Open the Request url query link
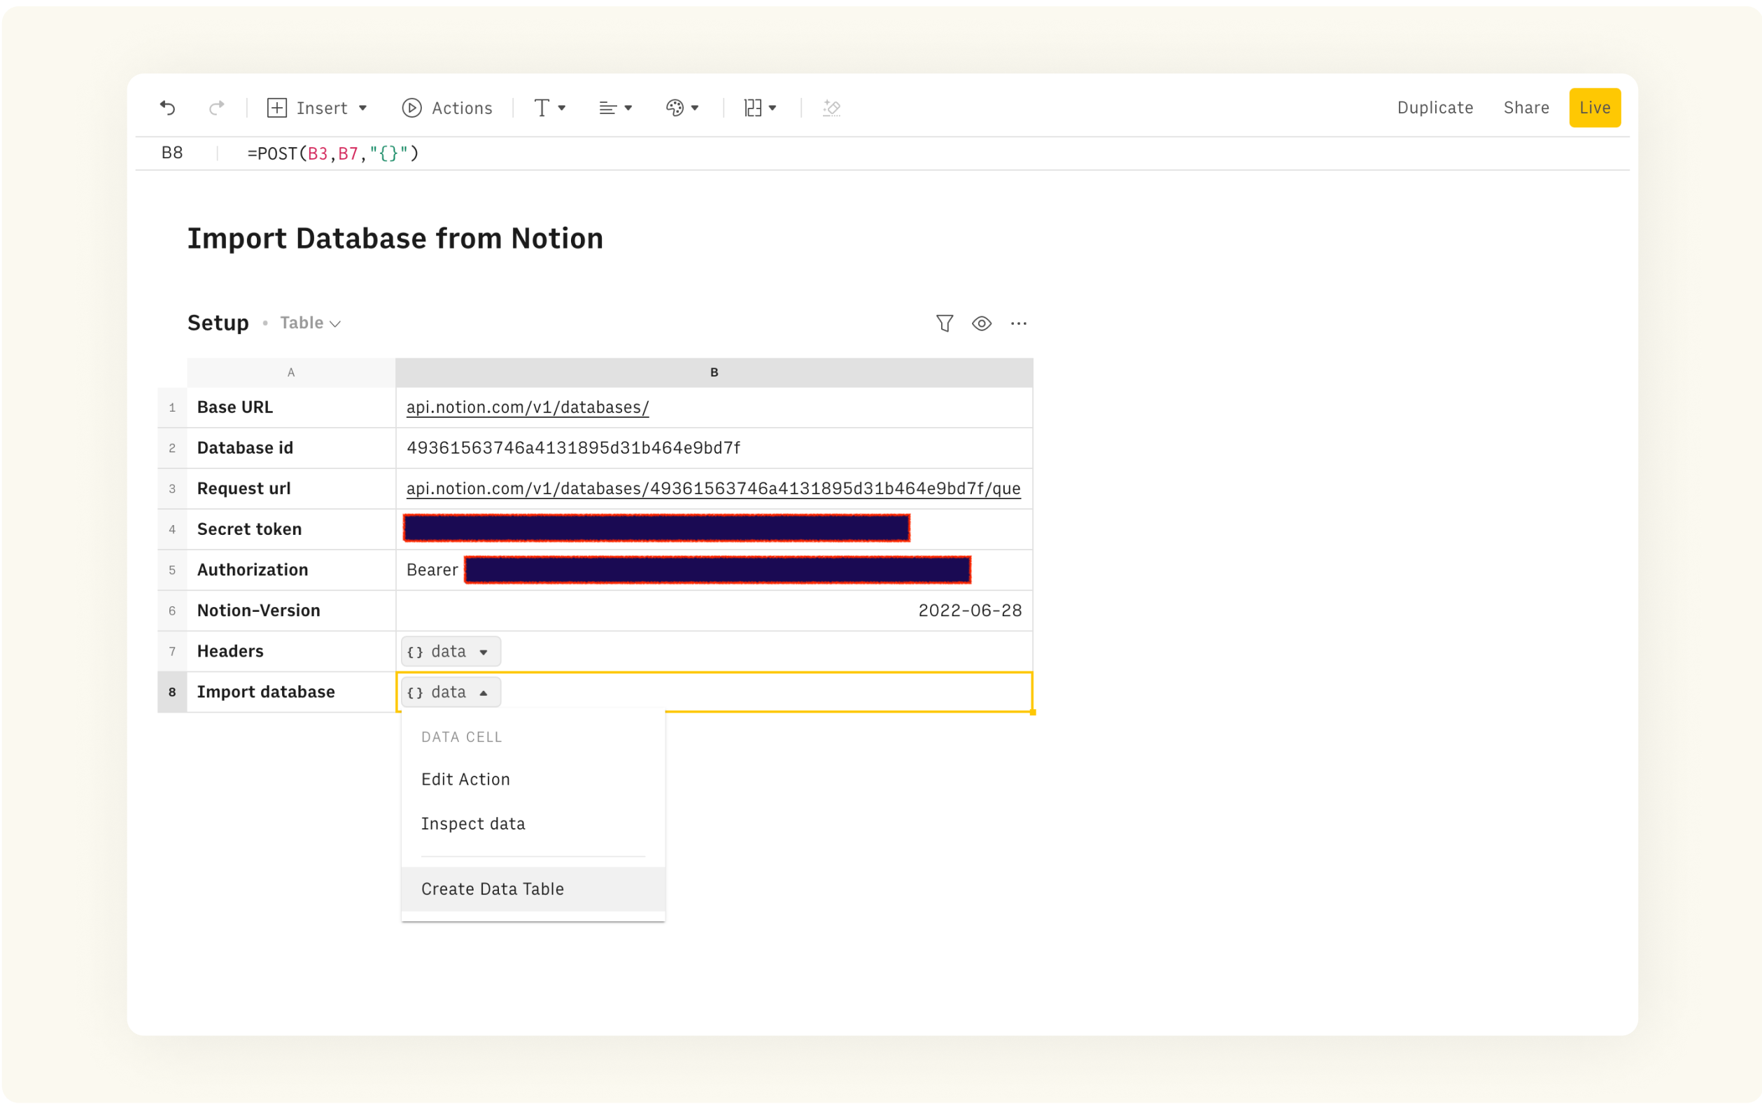This screenshot has width=1762, height=1118. pyautogui.click(x=714, y=489)
